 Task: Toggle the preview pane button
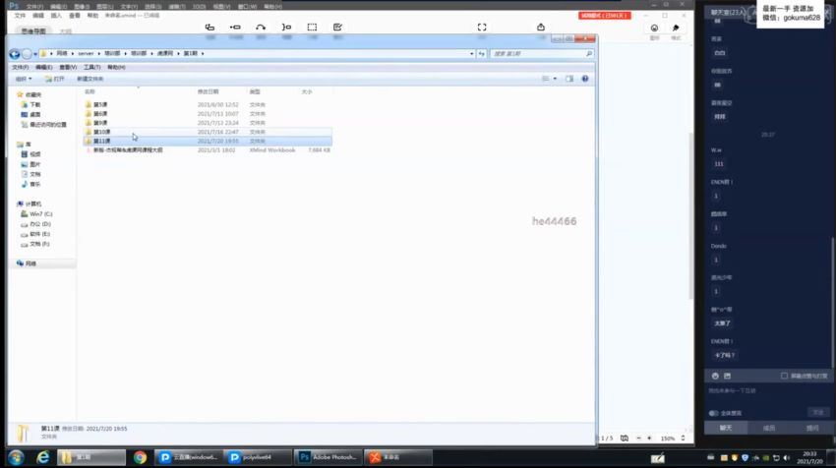[569, 79]
